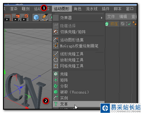Image resolution: width=141 pixels, height=113 pixels.
Task: Open the 窗口 menu
Action: click(x=130, y=9)
